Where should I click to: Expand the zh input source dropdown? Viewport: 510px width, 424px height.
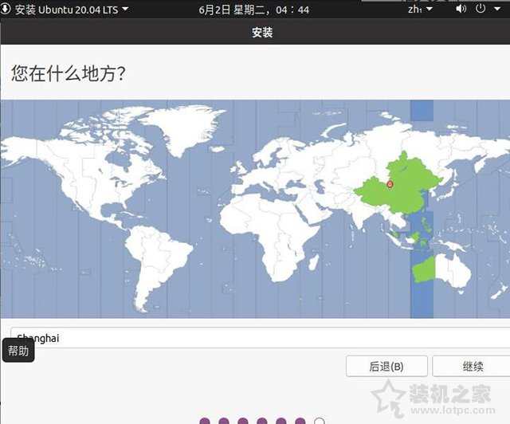pyautogui.click(x=420, y=9)
